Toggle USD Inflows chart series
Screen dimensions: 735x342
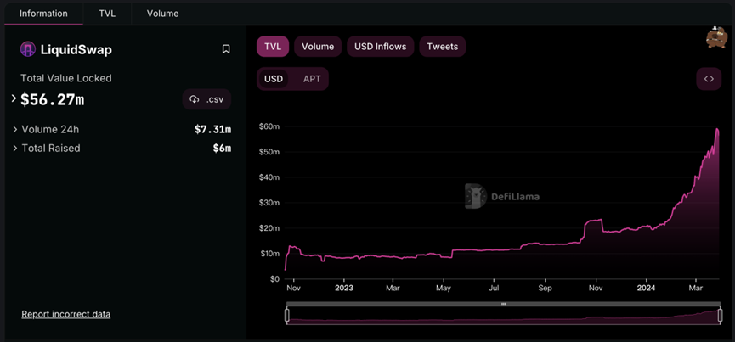[x=380, y=47]
